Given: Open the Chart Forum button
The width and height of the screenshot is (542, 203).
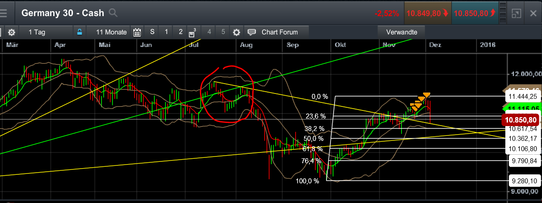Looking at the screenshot, I should pyautogui.click(x=277, y=32).
